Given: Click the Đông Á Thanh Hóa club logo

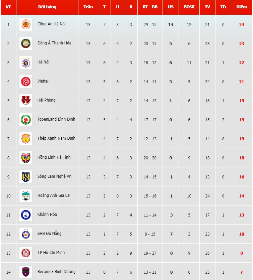Looking at the screenshot, I should point(26,43).
